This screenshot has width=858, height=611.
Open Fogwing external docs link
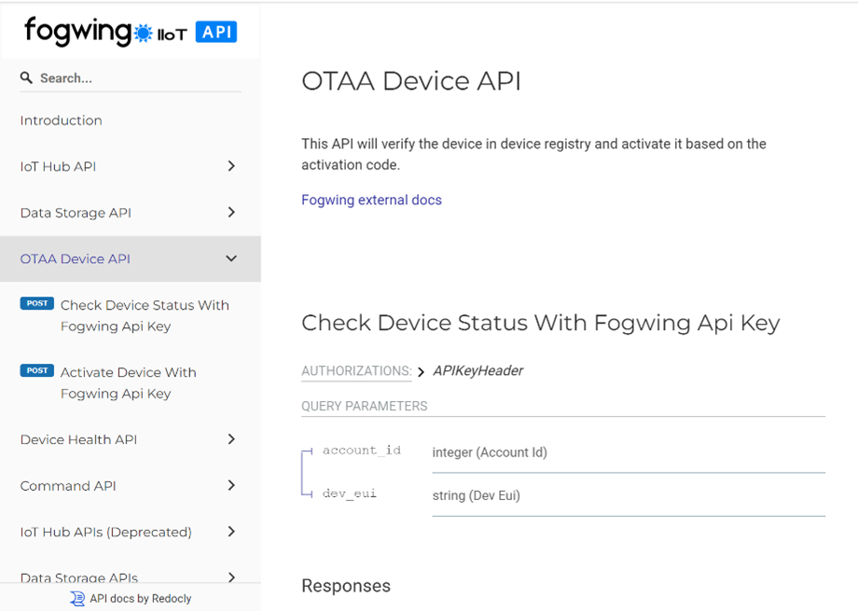tap(371, 200)
